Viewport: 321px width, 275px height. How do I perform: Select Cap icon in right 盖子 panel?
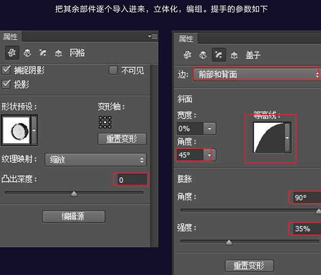[x=219, y=54]
